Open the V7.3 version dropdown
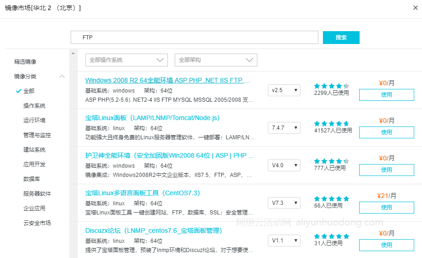422x258 pixels. (284, 203)
